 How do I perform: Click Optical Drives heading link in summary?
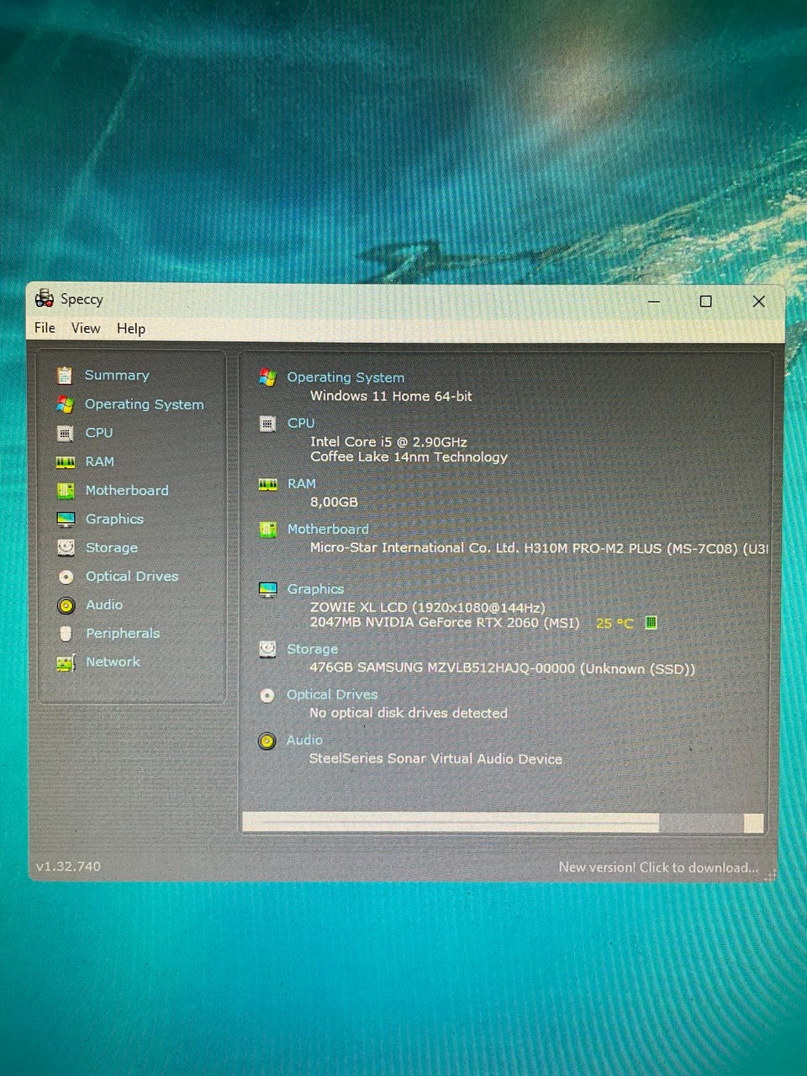coord(332,694)
